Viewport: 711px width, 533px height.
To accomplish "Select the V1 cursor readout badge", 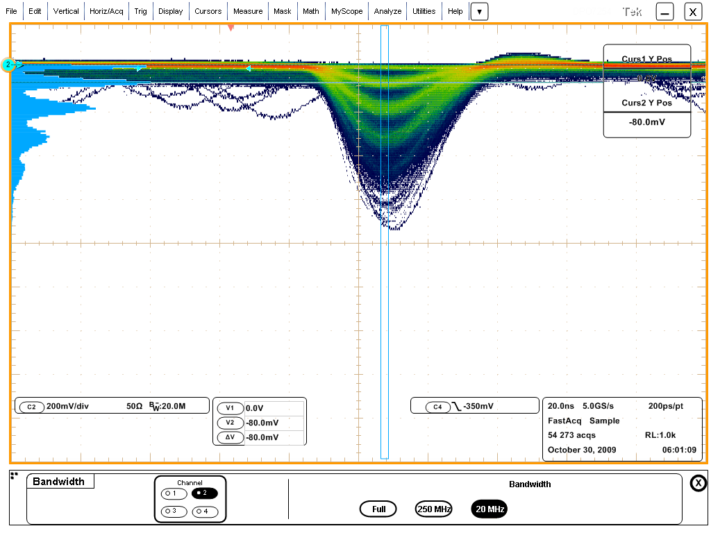I will (x=230, y=409).
